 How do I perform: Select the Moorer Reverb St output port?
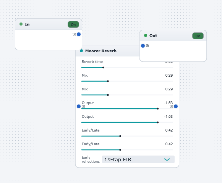coord(176,106)
